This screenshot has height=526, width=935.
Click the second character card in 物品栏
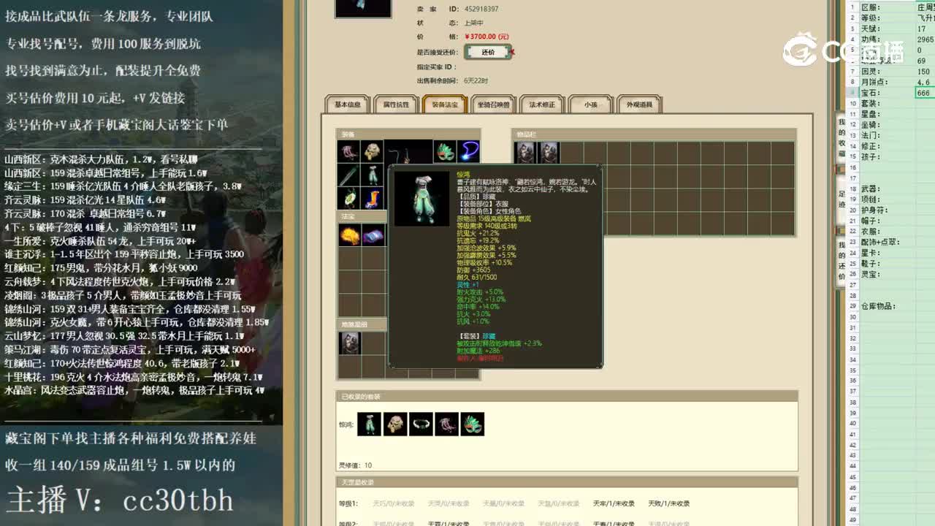(x=549, y=152)
